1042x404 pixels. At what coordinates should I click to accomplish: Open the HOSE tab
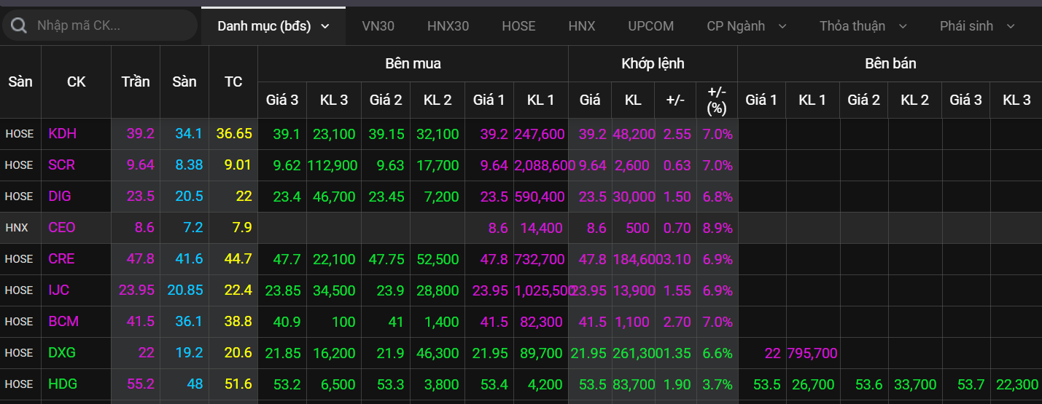click(x=518, y=26)
